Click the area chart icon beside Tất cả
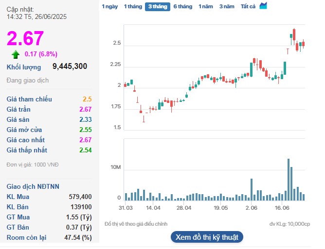 point(263,6)
